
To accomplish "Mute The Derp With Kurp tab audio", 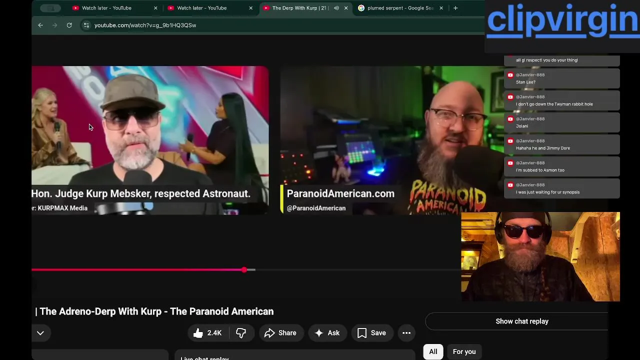I will pos(336,8).
